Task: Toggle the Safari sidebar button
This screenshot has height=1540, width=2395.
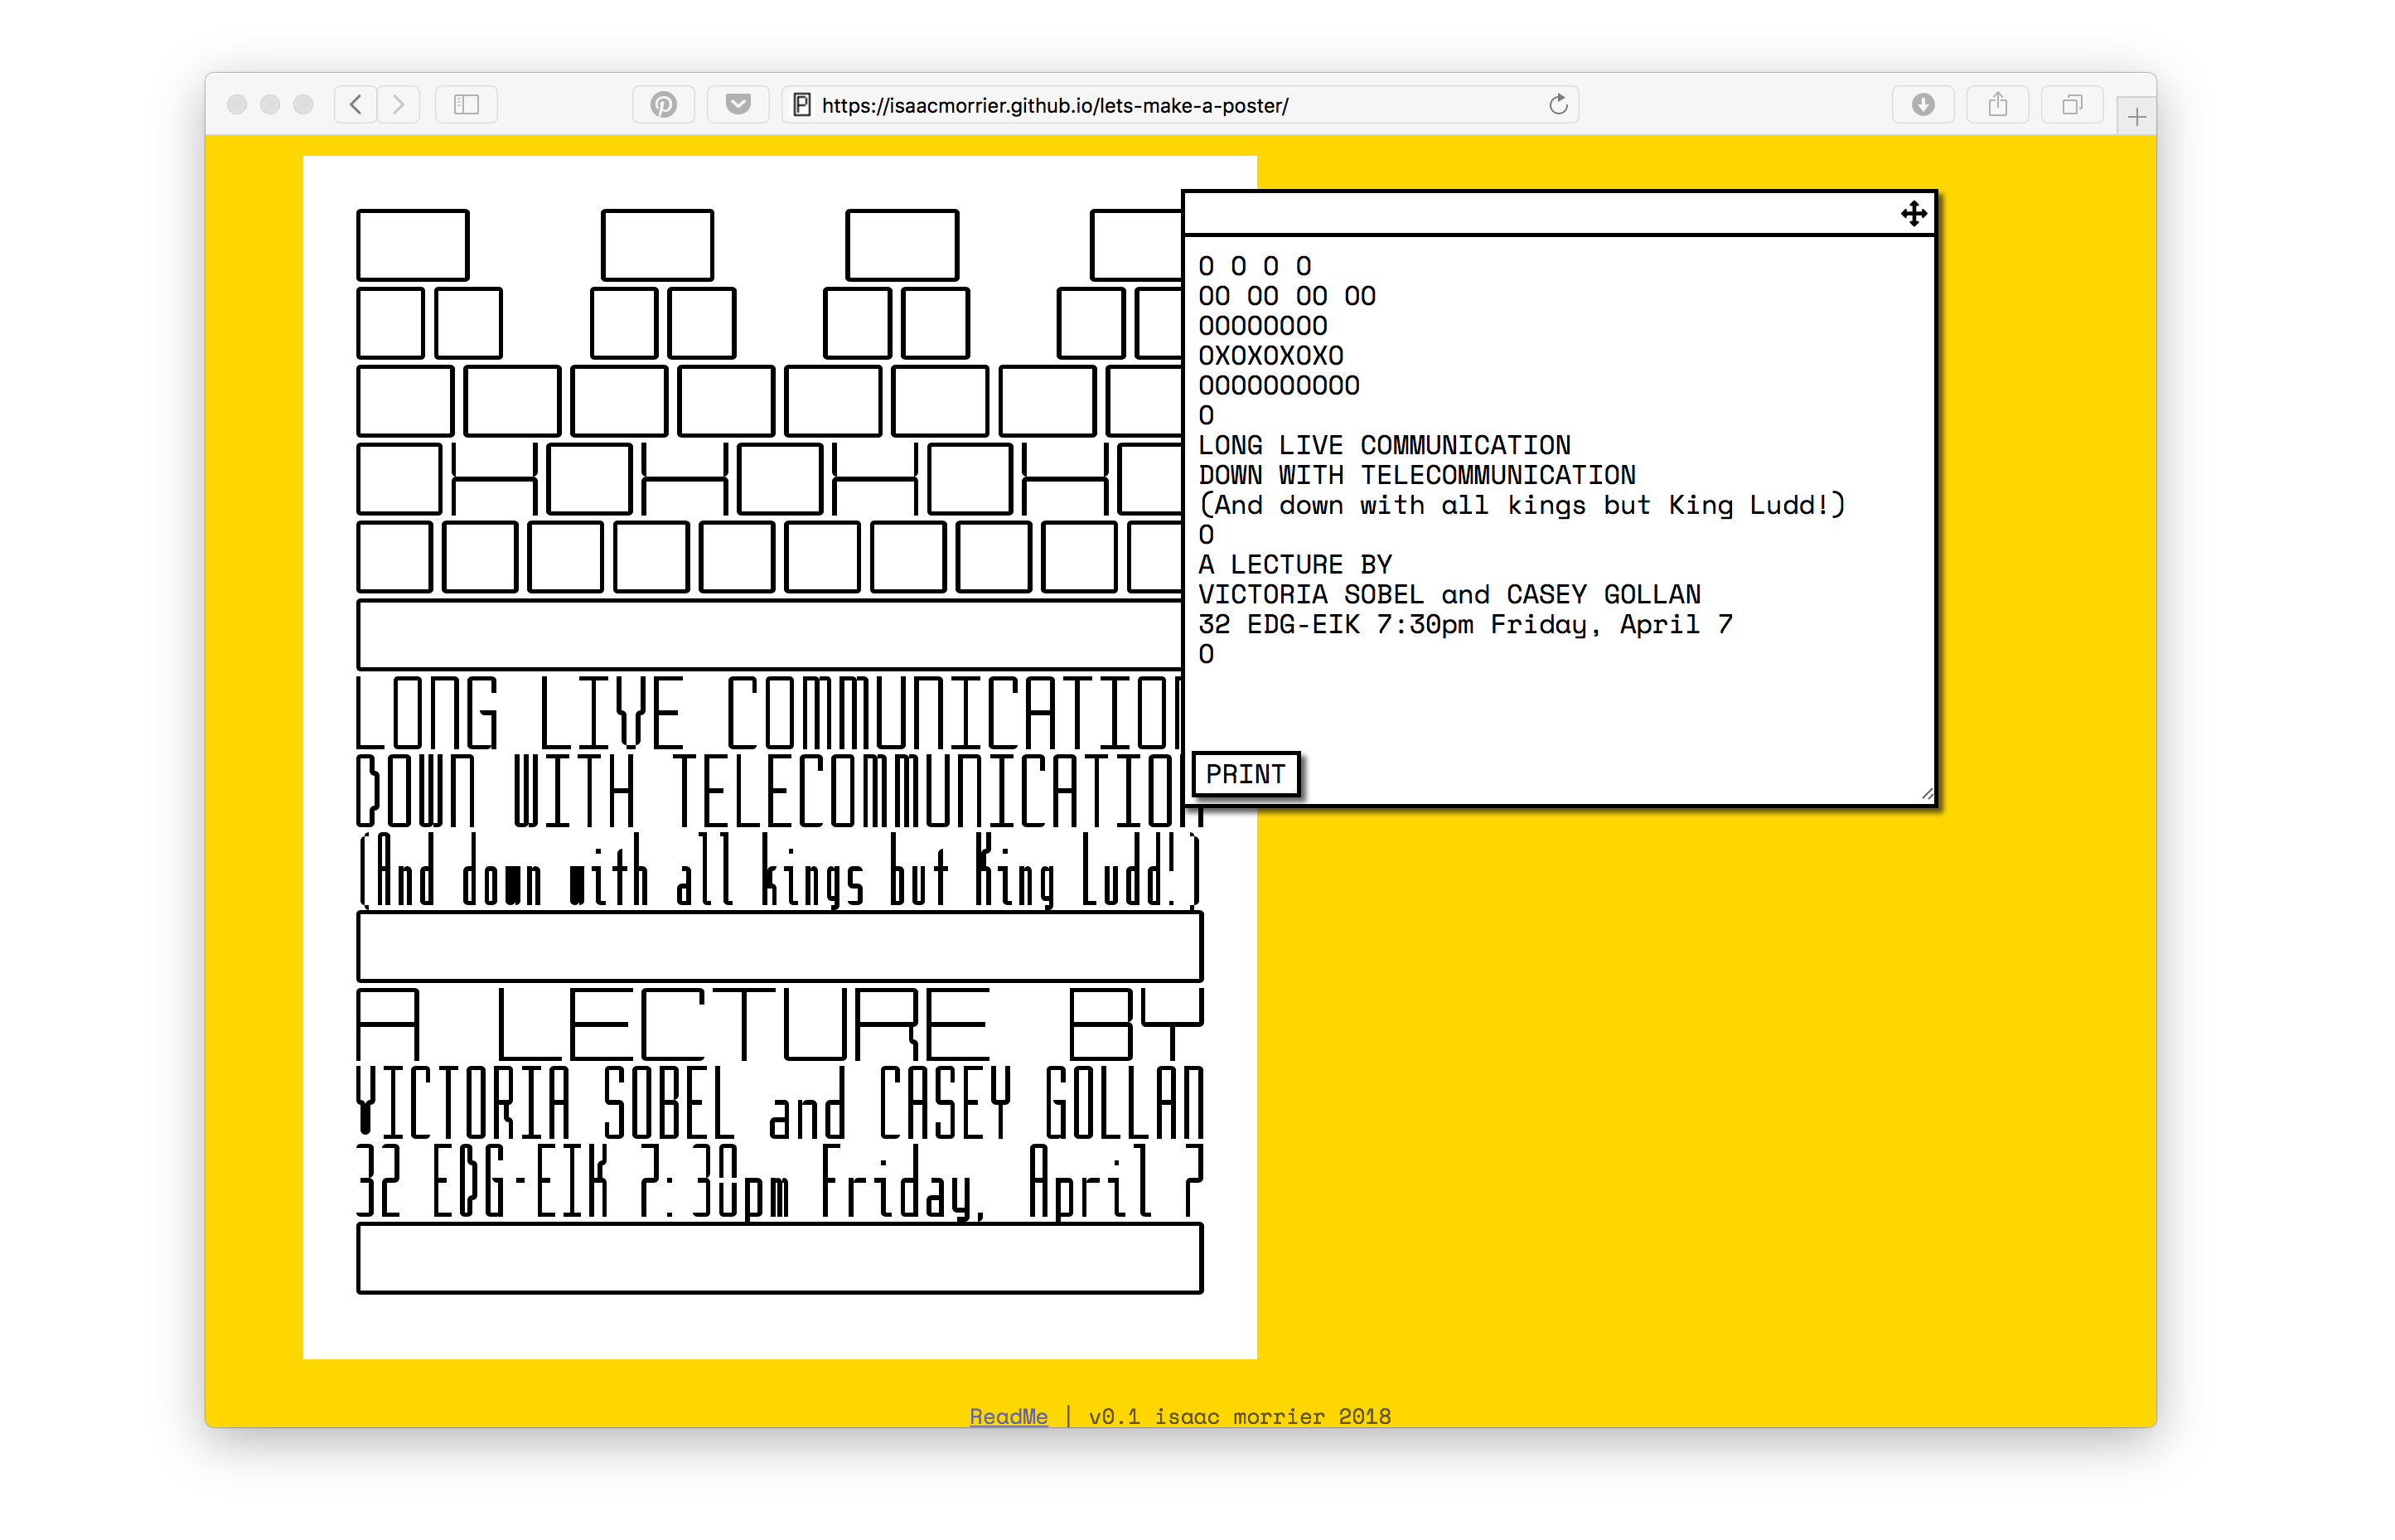Action: click(x=467, y=104)
